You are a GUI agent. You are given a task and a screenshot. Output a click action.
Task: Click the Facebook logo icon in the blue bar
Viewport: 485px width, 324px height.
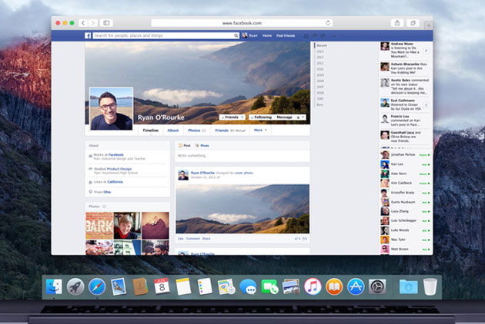click(x=89, y=35)
